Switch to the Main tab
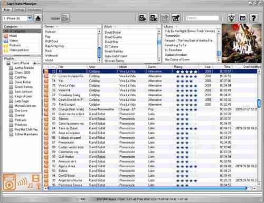This screenshot has width=264, height=203. pyautogui.click(x=7, y=10)
